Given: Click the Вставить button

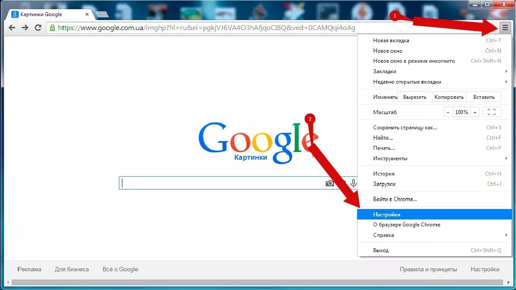Looking at the screenshot, I should tap(484, 97).
